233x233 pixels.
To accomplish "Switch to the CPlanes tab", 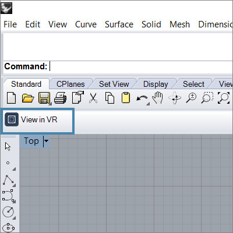I will [x=70, y=84].
